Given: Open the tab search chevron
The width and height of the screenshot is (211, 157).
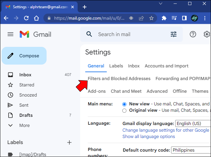Looking at the screenshot, I should tap(161, 3).
